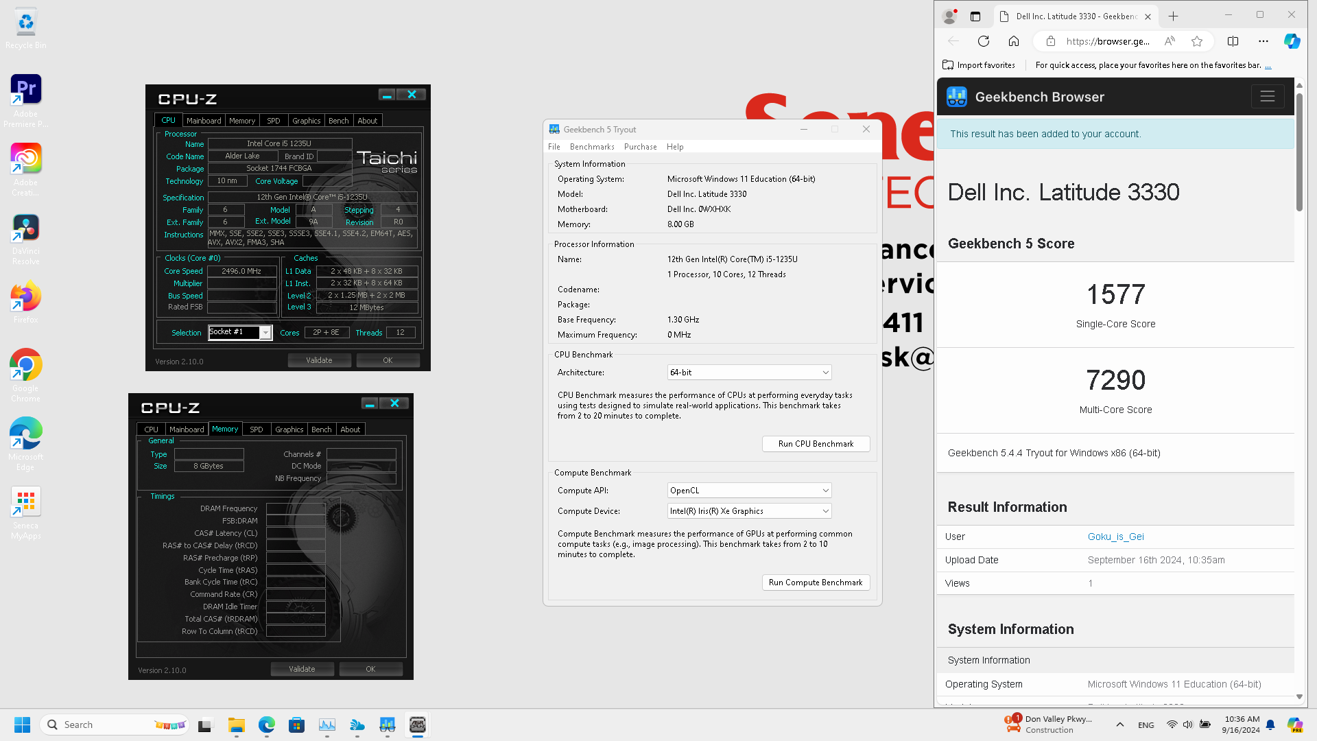Open Edge split screen view
The height and width of the screenshot is (741, 1317).
pyautogui.click(x=1233, y=41)
